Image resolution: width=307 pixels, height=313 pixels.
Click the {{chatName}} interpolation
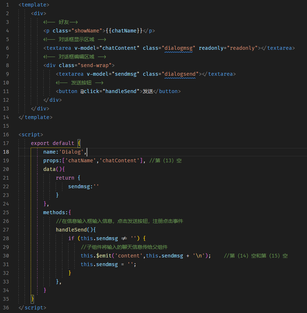(124, 31)
